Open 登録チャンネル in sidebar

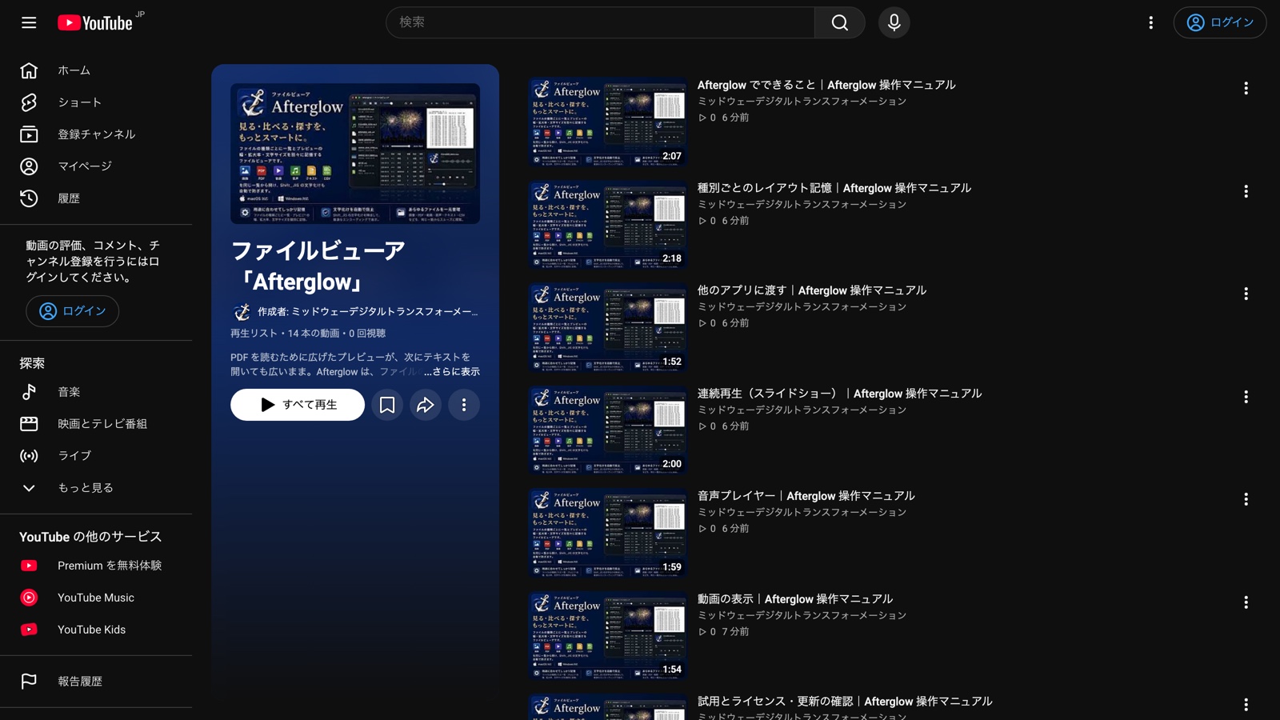96,134
